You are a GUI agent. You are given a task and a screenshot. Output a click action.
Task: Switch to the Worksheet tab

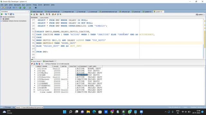[x=34, y=18]
